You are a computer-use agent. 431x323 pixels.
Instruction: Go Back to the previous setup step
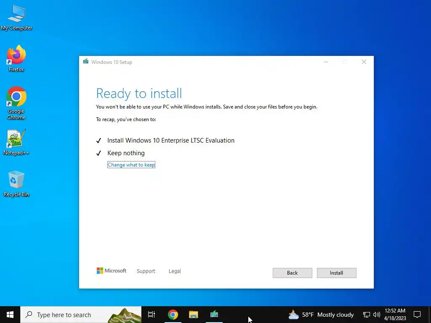click(292, 273)
